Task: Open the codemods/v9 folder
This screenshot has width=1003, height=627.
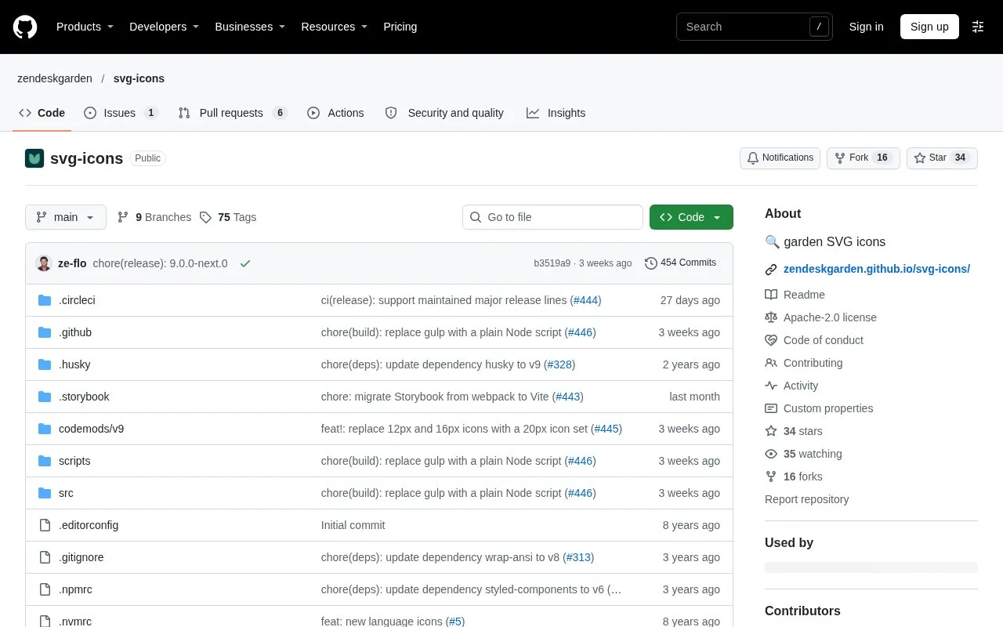Action: click(91, 429)
